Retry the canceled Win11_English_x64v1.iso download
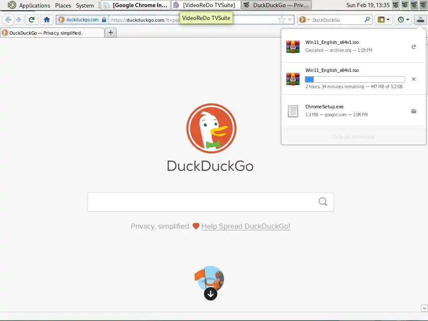Screen dimensions: 428x321 click(x=413, y=47)
